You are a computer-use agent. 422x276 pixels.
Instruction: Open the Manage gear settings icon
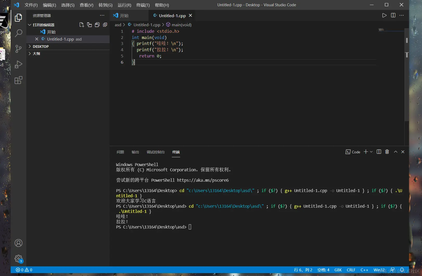(x=18, y=258)
